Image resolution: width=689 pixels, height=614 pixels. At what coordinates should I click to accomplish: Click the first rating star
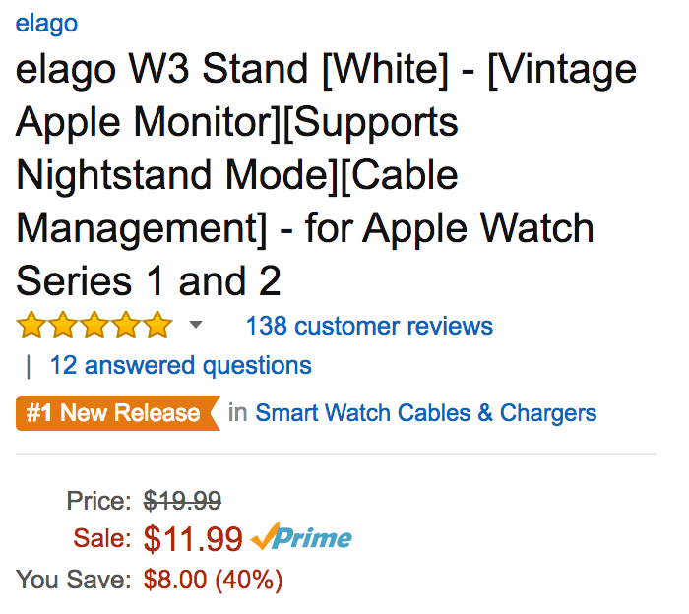coord(31,326)
